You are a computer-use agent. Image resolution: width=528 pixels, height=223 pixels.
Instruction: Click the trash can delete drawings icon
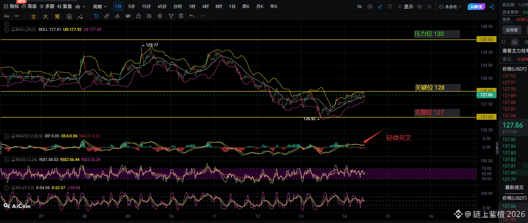pyautogui.click(x=181, y=16)
